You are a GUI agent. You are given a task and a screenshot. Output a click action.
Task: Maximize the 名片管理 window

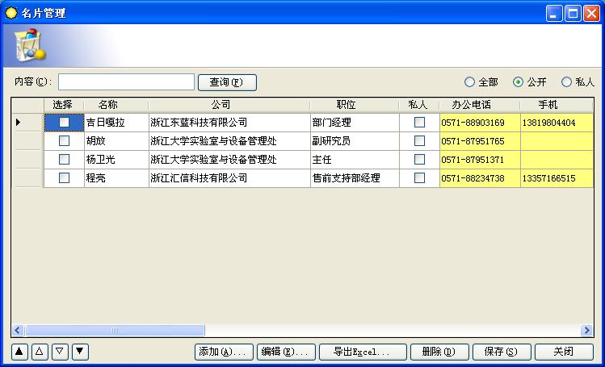click(x=573, y=14)
